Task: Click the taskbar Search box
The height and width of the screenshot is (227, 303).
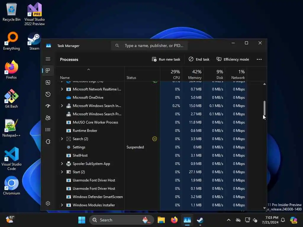Action: pyautogui.click(x=122, y=220)
